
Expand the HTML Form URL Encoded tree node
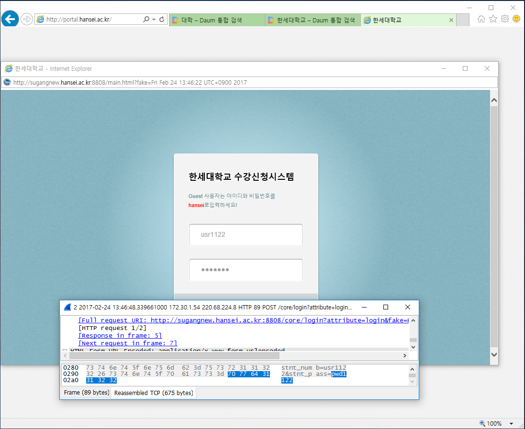[x=65, y=351]
